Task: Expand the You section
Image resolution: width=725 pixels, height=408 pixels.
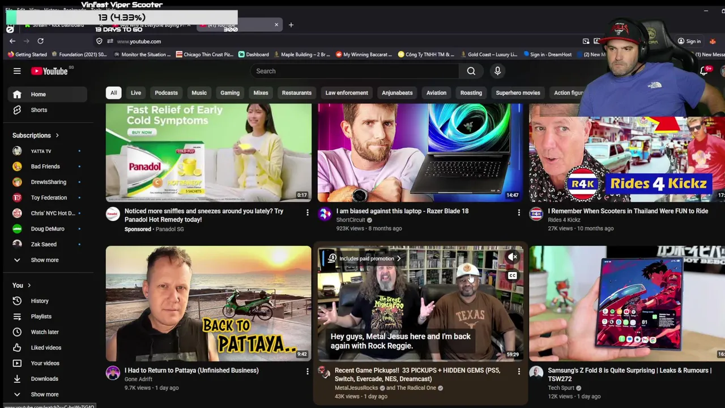Action: point(22,285)
